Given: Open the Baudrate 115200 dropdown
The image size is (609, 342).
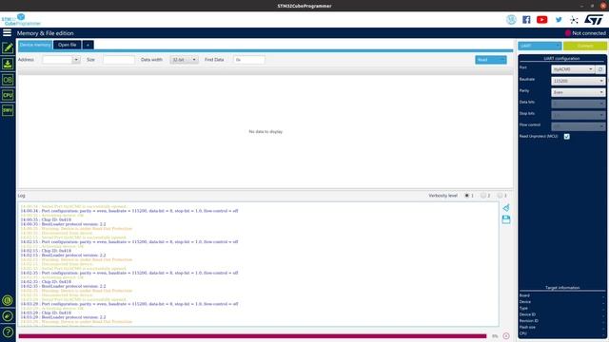Looking at the screenshot, I should coord(578,81).
